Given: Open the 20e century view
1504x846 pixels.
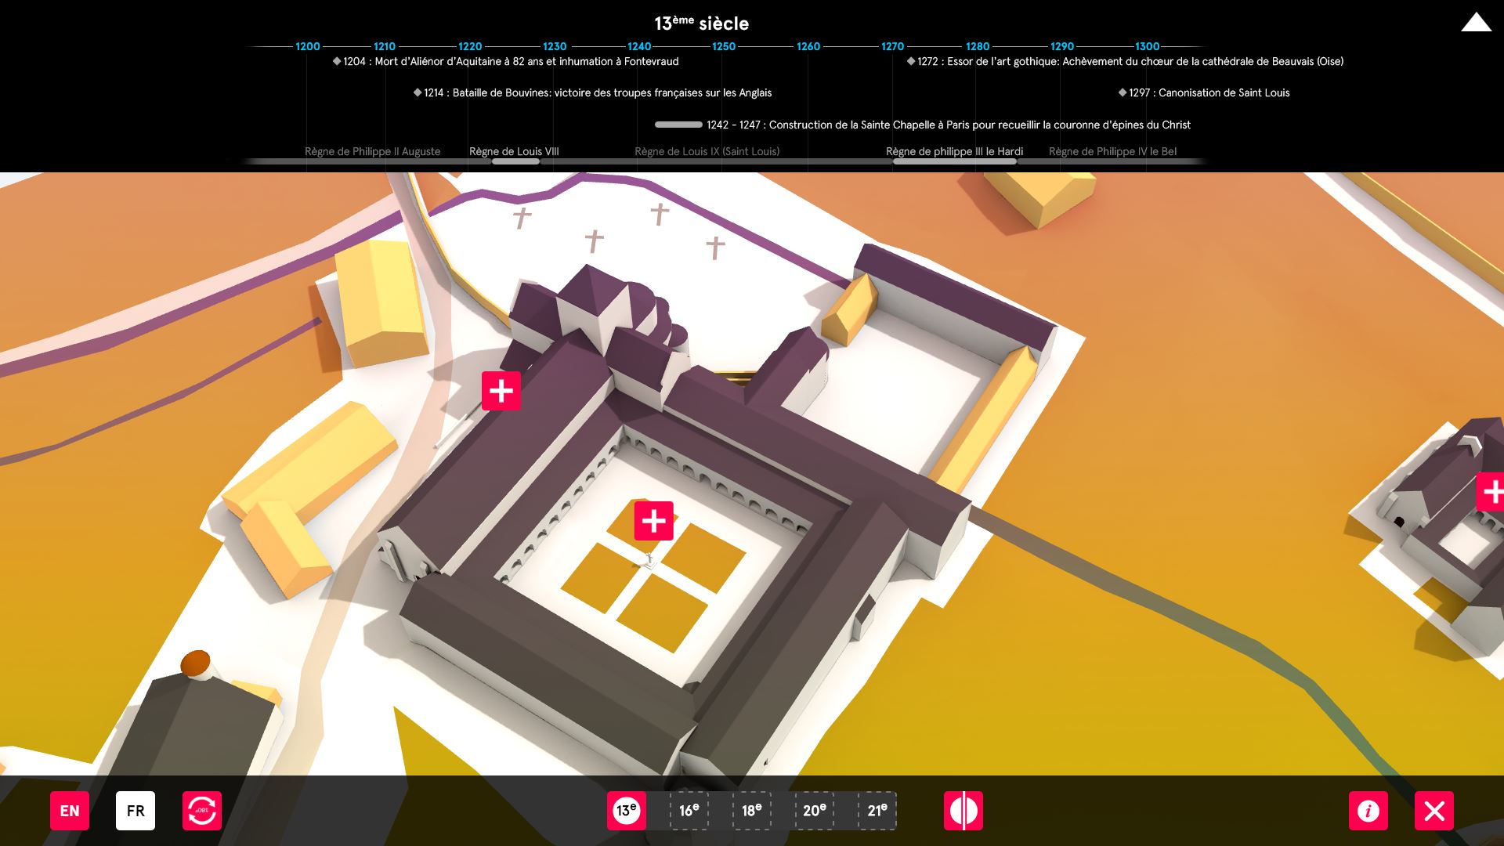Looking at the screenshot, I should [815, 811].
